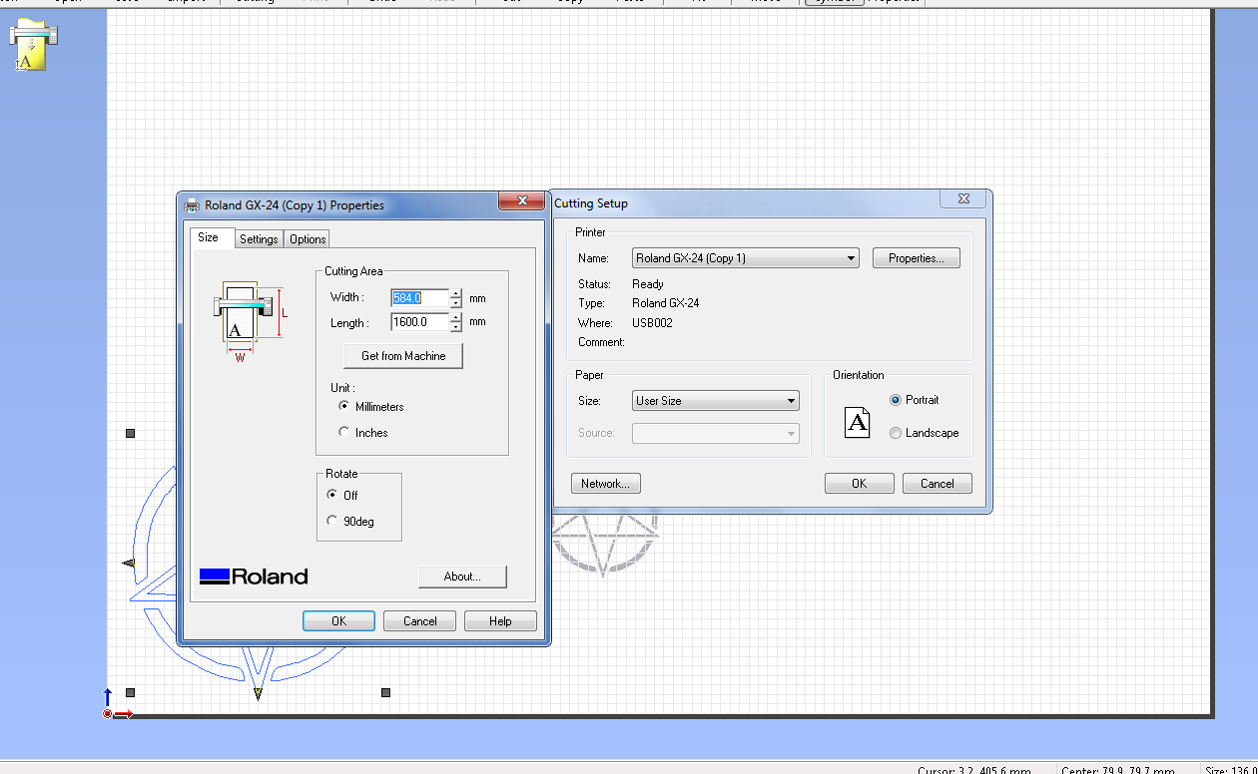Click the Length input field
The width and height of the screenshot is (1258, 774).
point(419,322)
